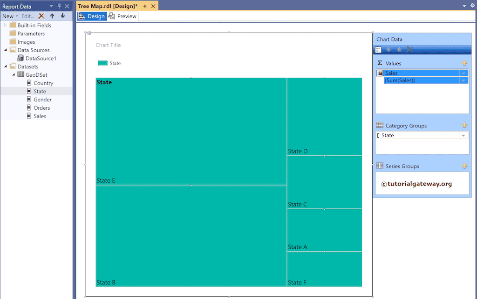The height and width of the screenshot is (299, 477).
Task: Add a new value using the Values plus icon
Action: pos(464,62)
